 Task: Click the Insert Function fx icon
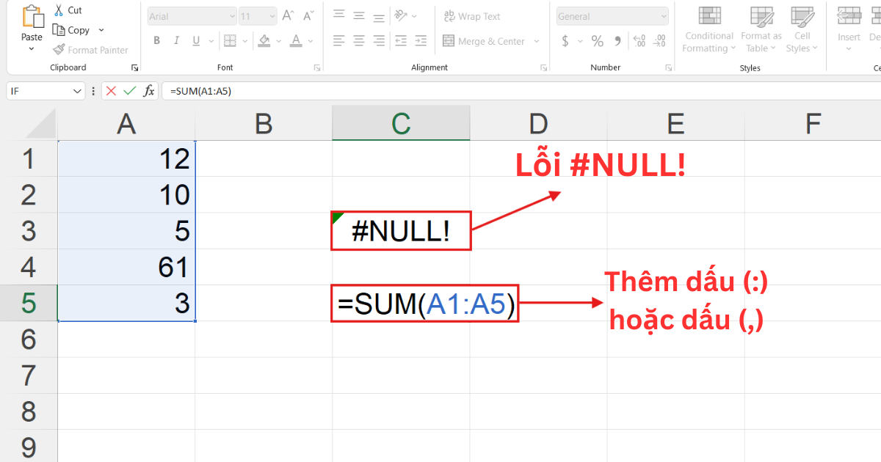[149, 90]
